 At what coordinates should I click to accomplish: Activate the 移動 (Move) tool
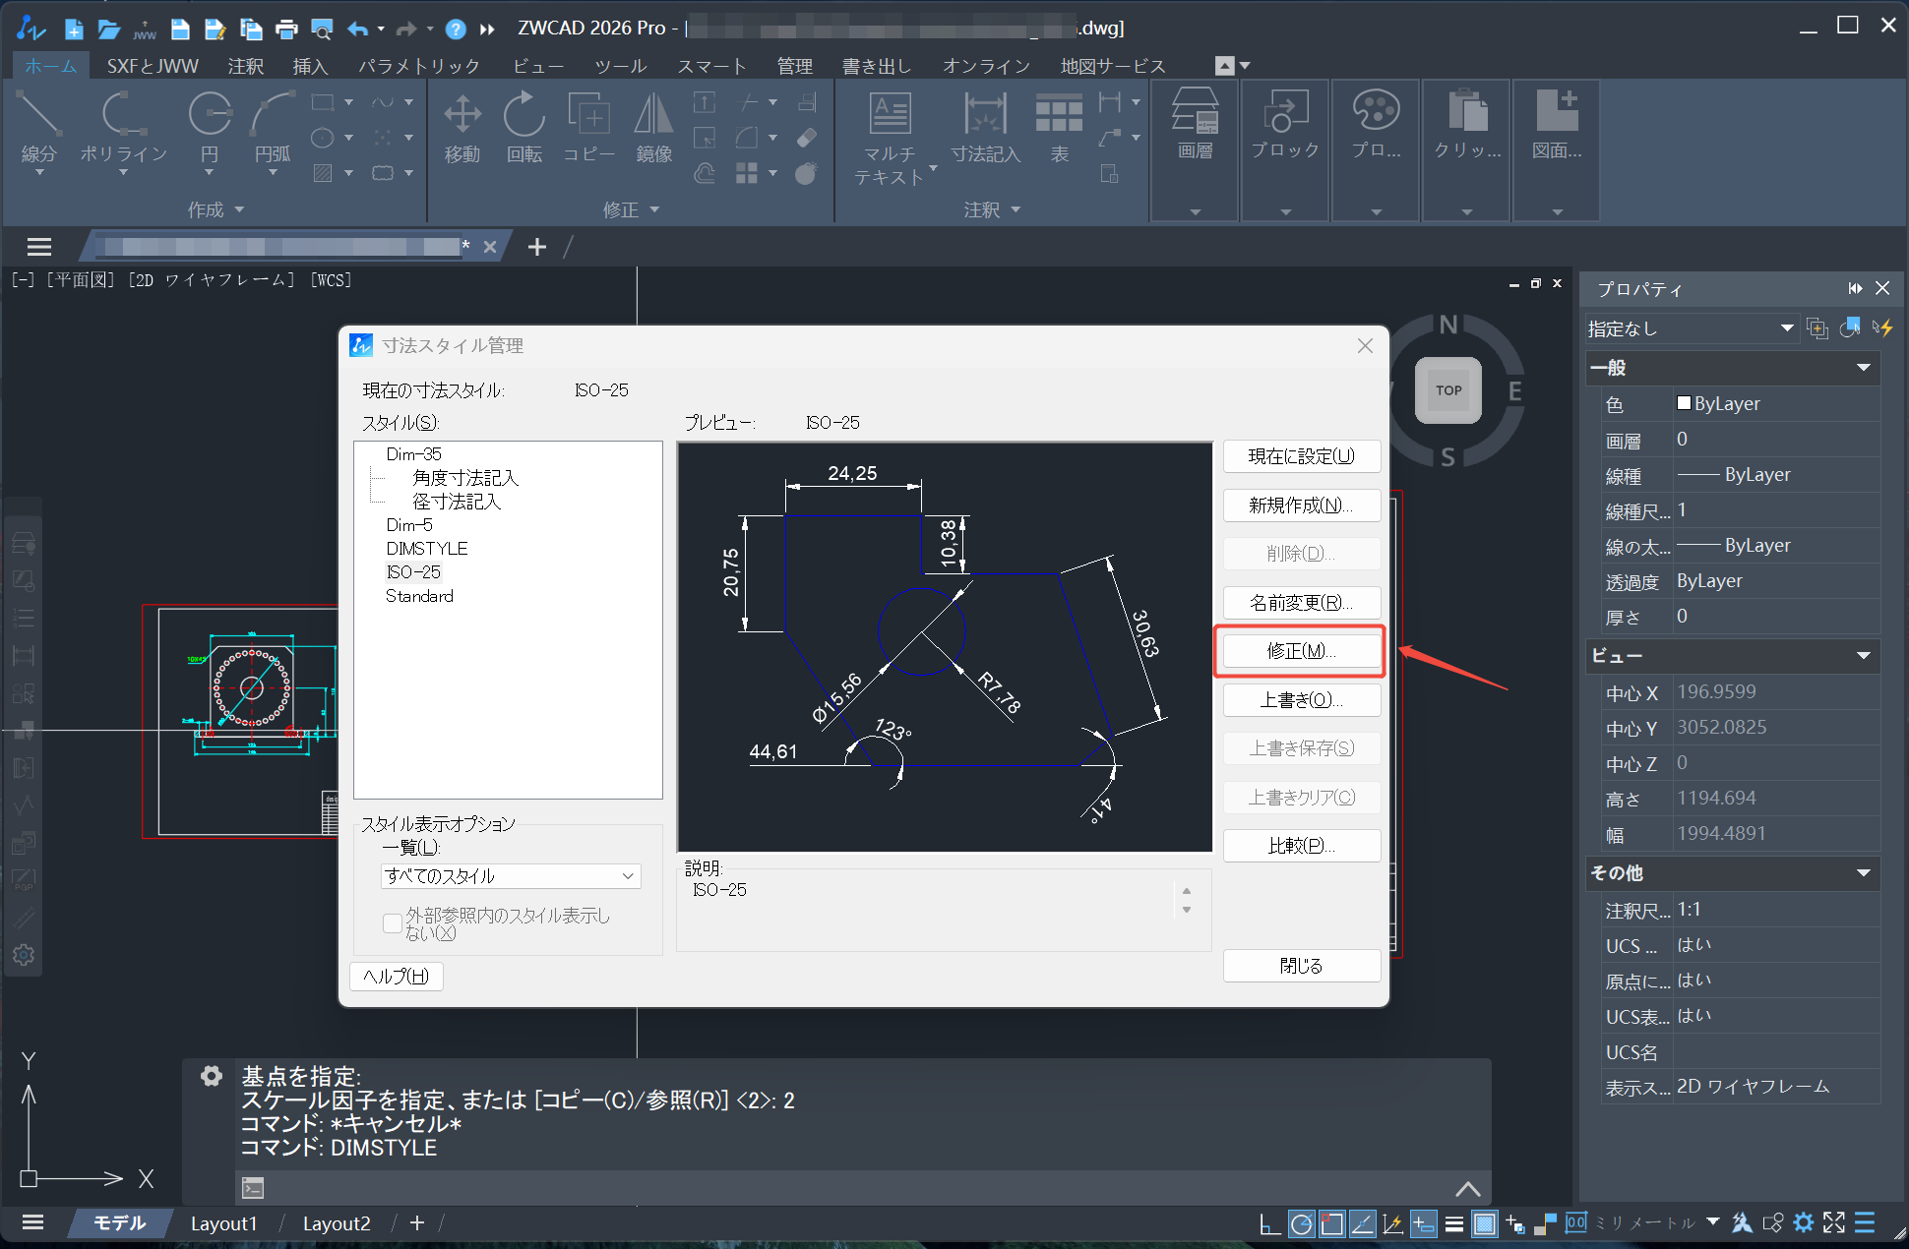pos(462,125)
